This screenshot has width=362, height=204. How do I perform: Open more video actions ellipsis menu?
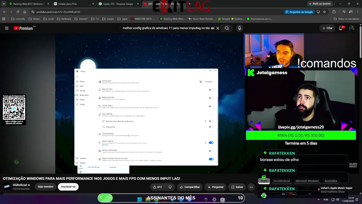(251, 187)
